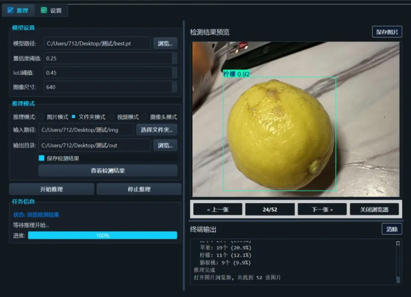This screenshot has width=411, height=297.
Task: Go to previous image with 上一张
Action: click(x=217, y=209)
